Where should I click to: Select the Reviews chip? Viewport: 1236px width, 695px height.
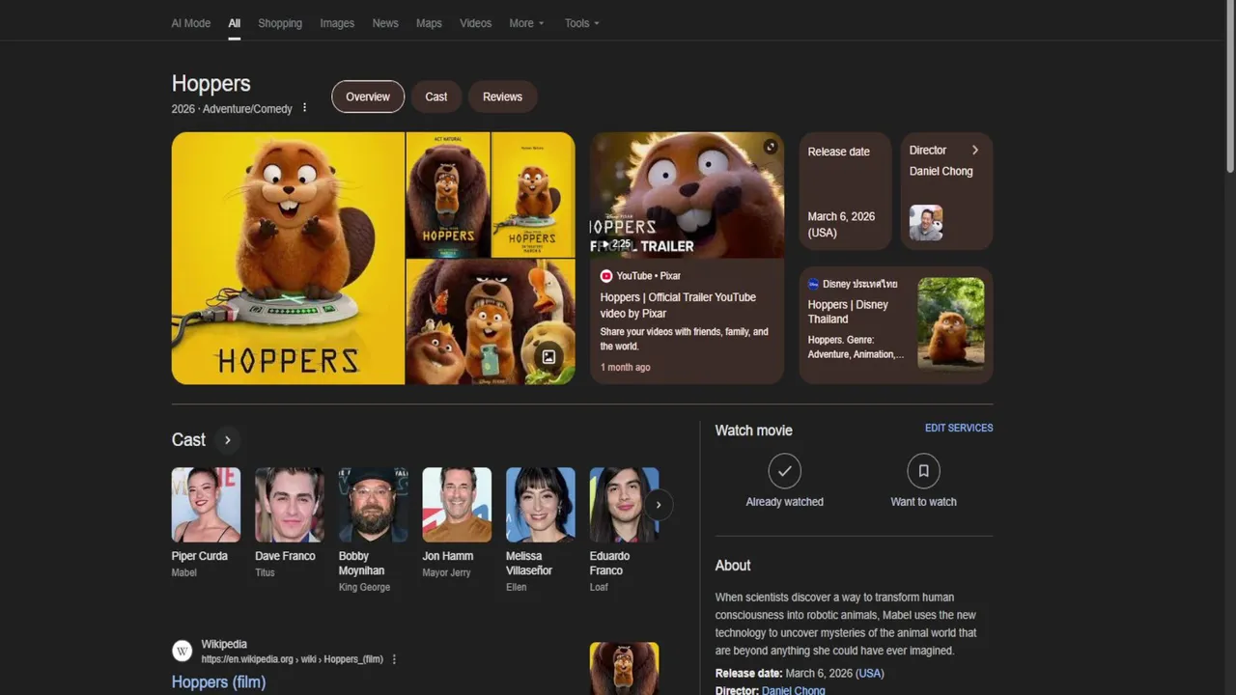(x=502, y=97)
